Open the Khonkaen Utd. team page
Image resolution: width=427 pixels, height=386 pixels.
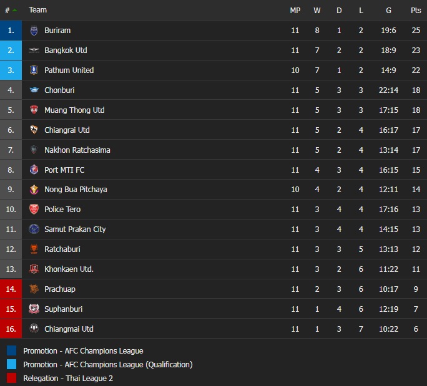pos(69,269)
